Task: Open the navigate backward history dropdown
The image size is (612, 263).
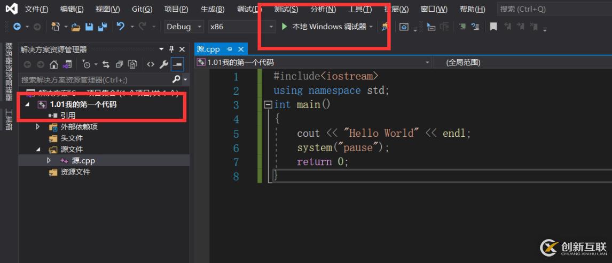Action: [27, 27]
